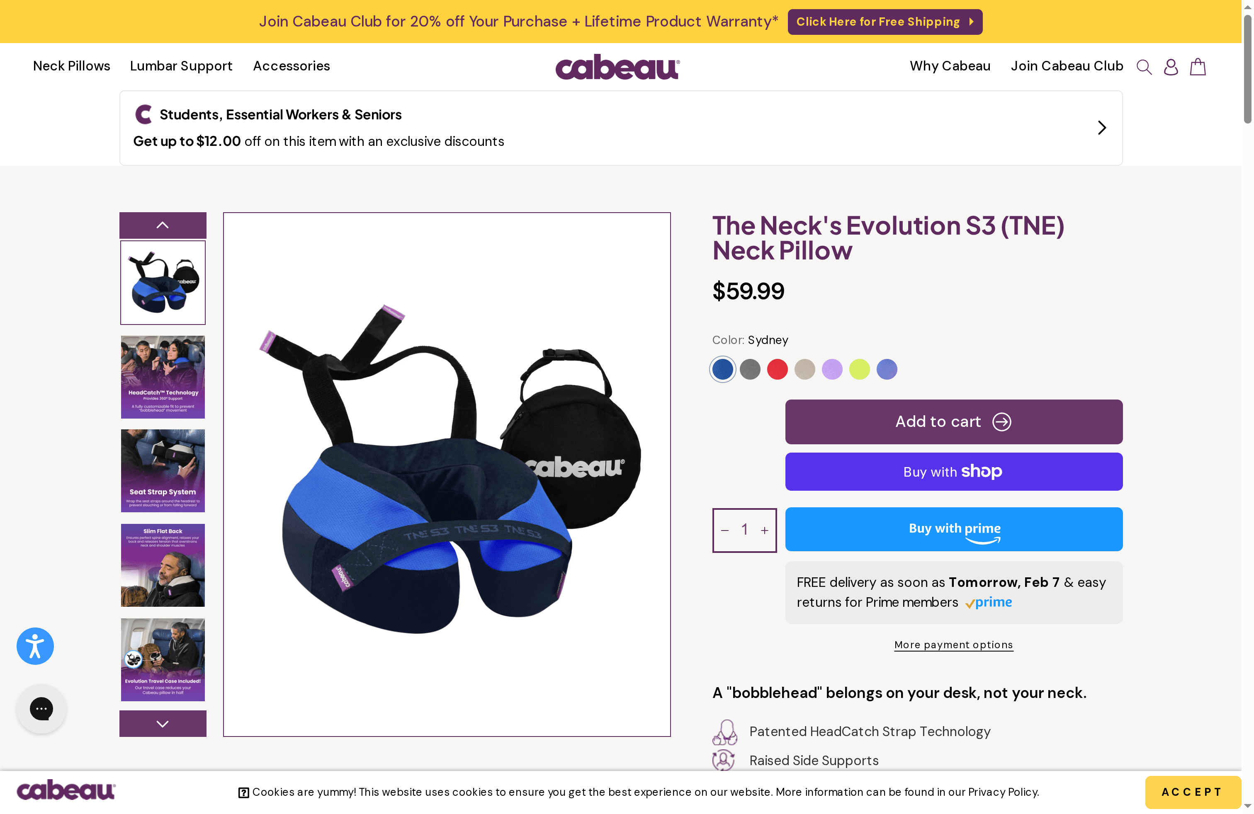Open the Accessories menu
Screen dimensions: 1254x814
pos(292,66)
